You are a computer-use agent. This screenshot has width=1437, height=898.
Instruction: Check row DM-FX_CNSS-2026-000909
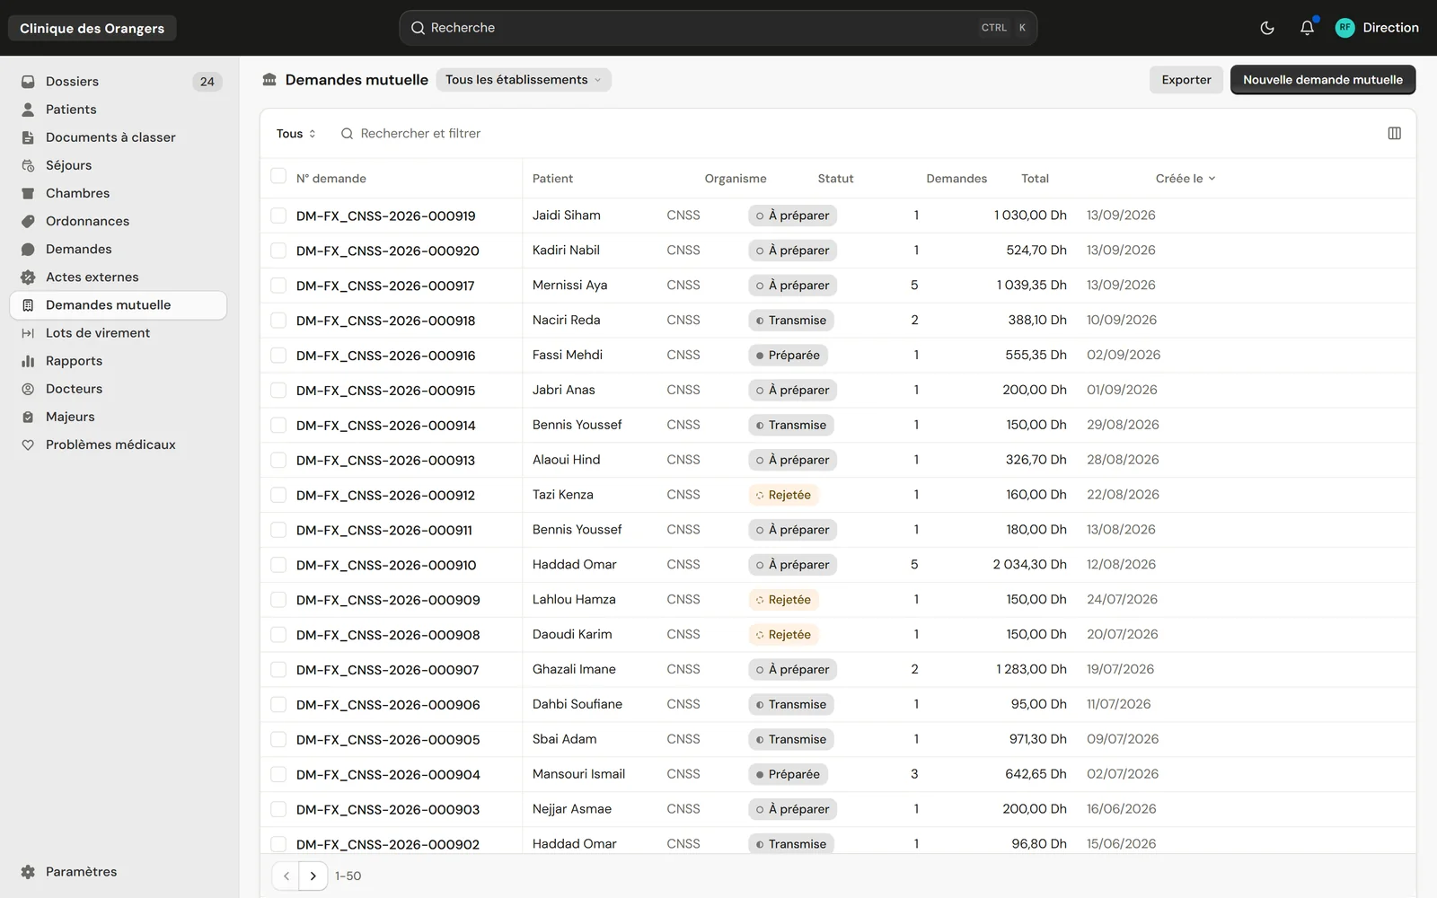pos(278,600)
